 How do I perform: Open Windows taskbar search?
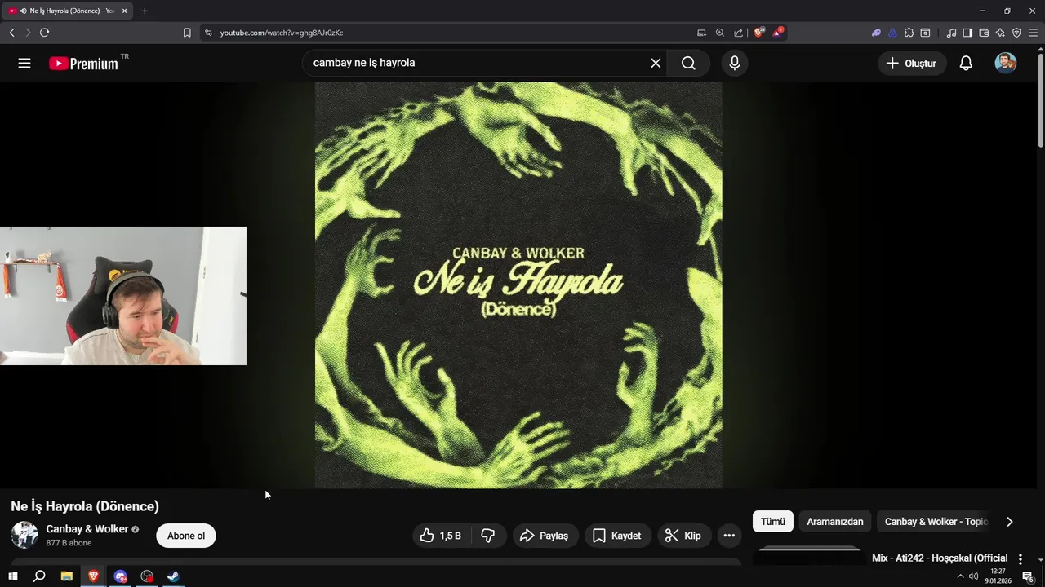(39, 576)
